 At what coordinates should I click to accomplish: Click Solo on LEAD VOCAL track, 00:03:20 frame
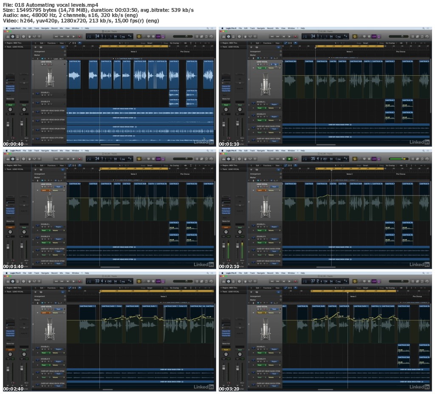261,309
